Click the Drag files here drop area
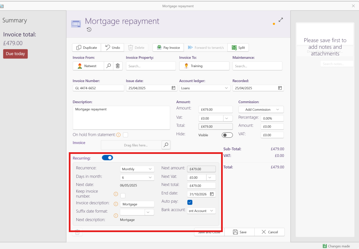 pos(131,145)
